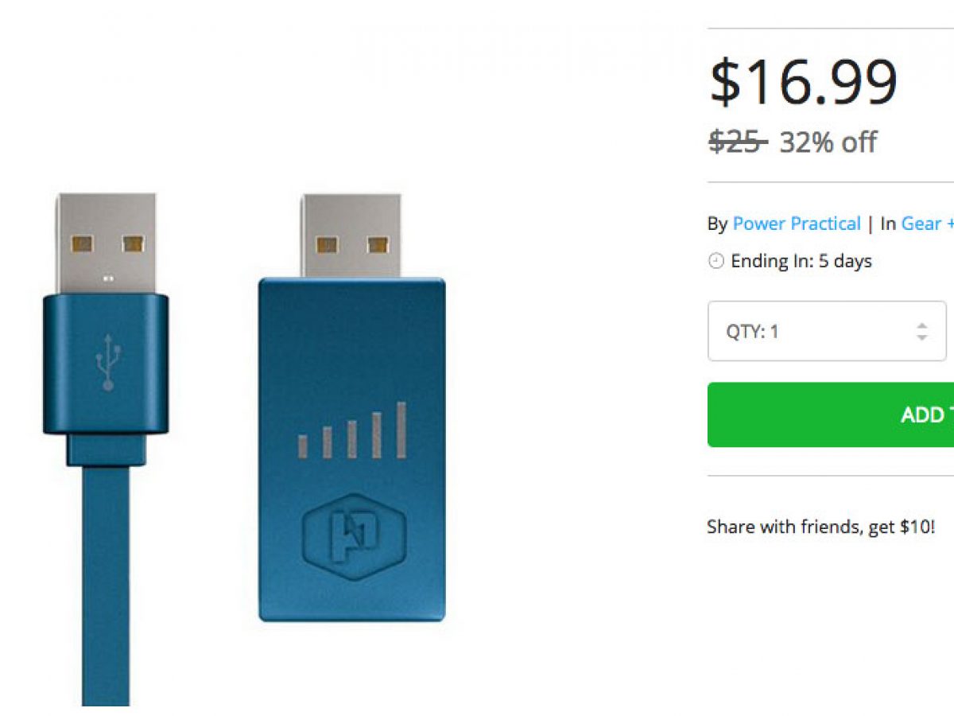The image size is (954, 716).
Task: Click the word By before Power Practical
Action: point(717,224)
